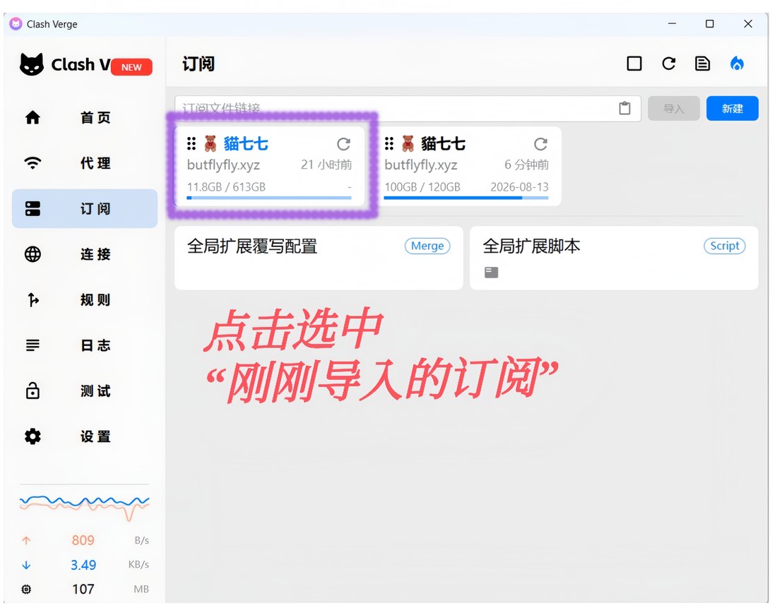Image resolution: width=777 pixels, height=615 pixels.
Task: Click the fork icon beside 规则
Action: [32, 299]
